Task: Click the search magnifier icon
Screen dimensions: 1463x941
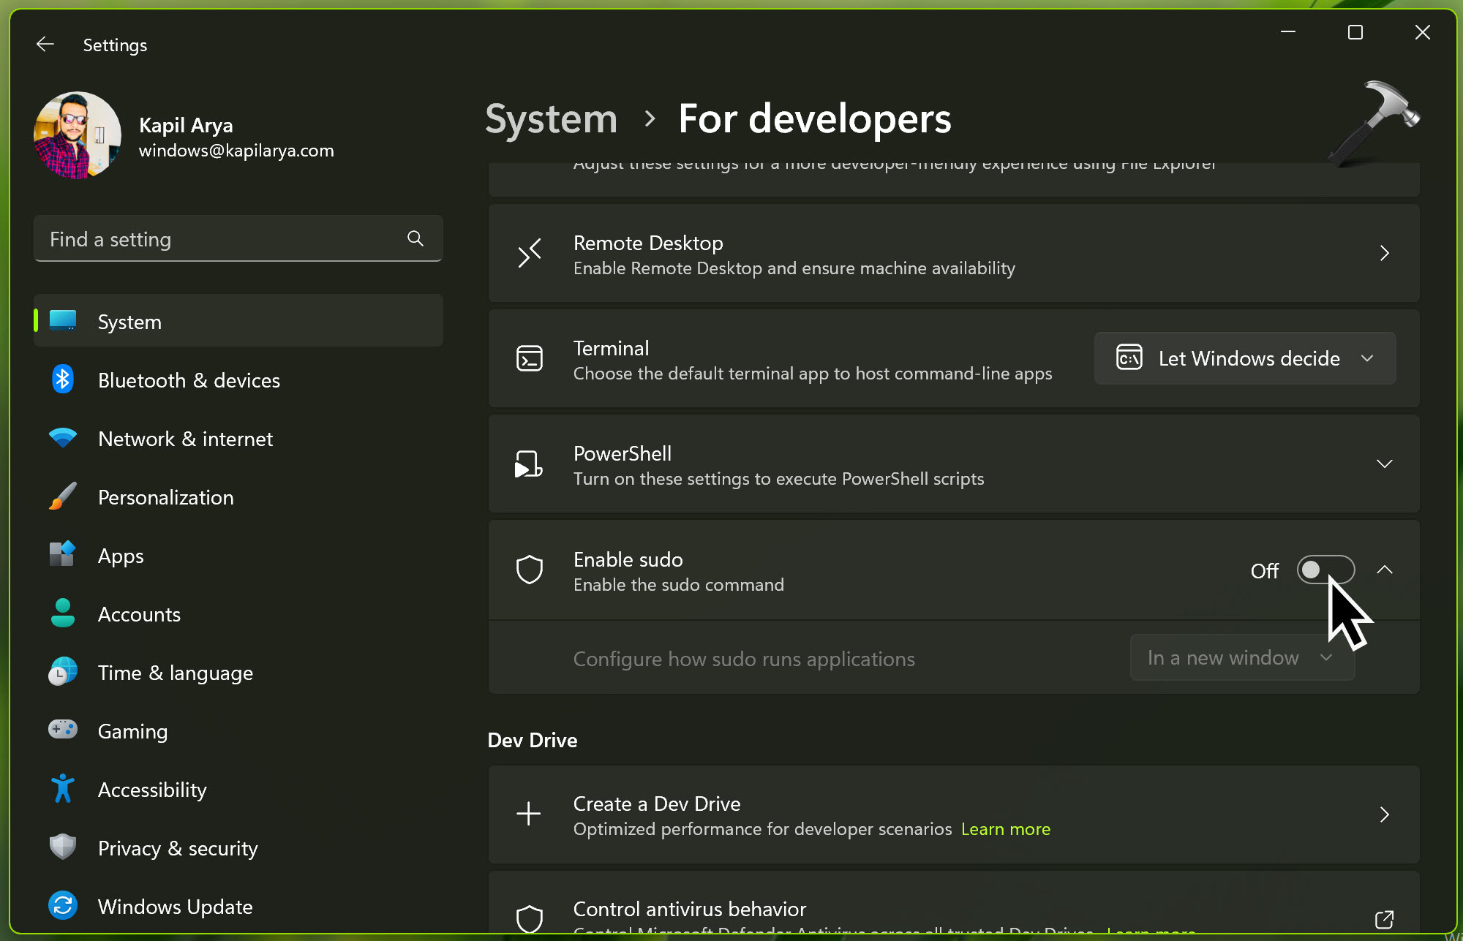Action: coord(415,238)
